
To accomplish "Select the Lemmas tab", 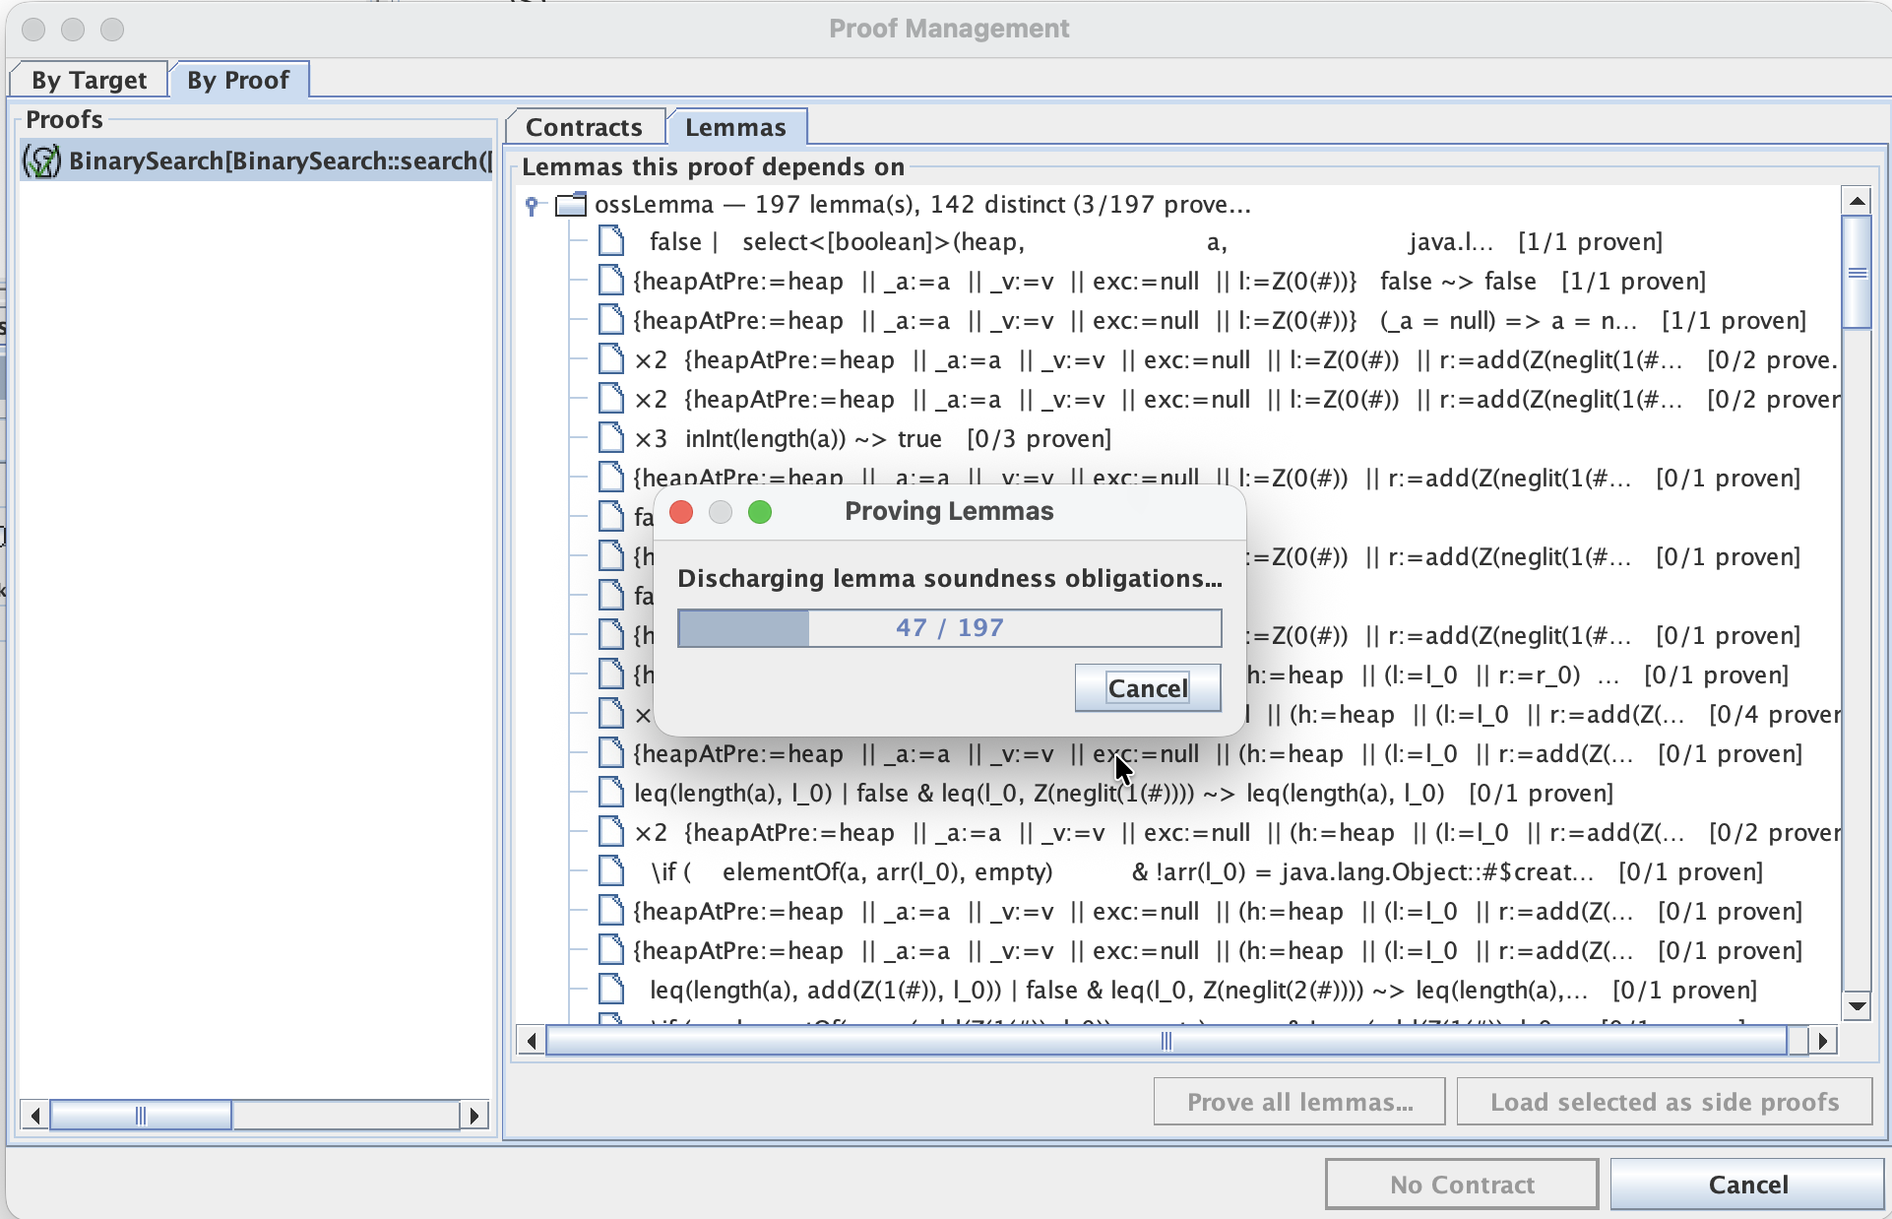I will [735, 127].
